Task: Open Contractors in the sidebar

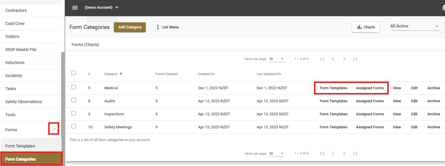Action: [x=31, y=10]
